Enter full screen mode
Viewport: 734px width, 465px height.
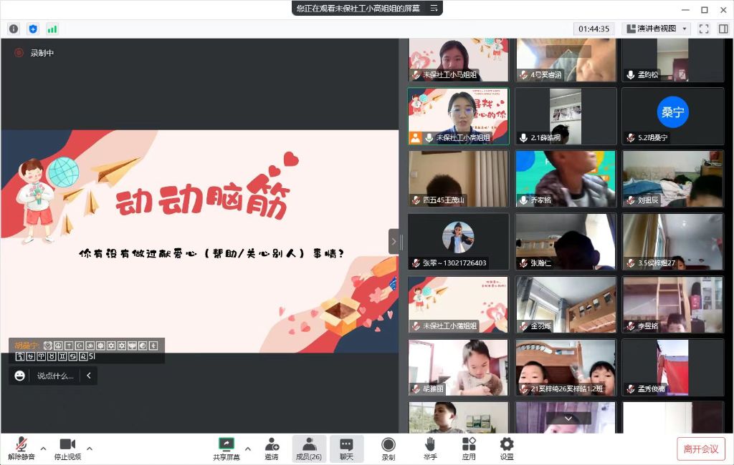click(x=703, y=29)
